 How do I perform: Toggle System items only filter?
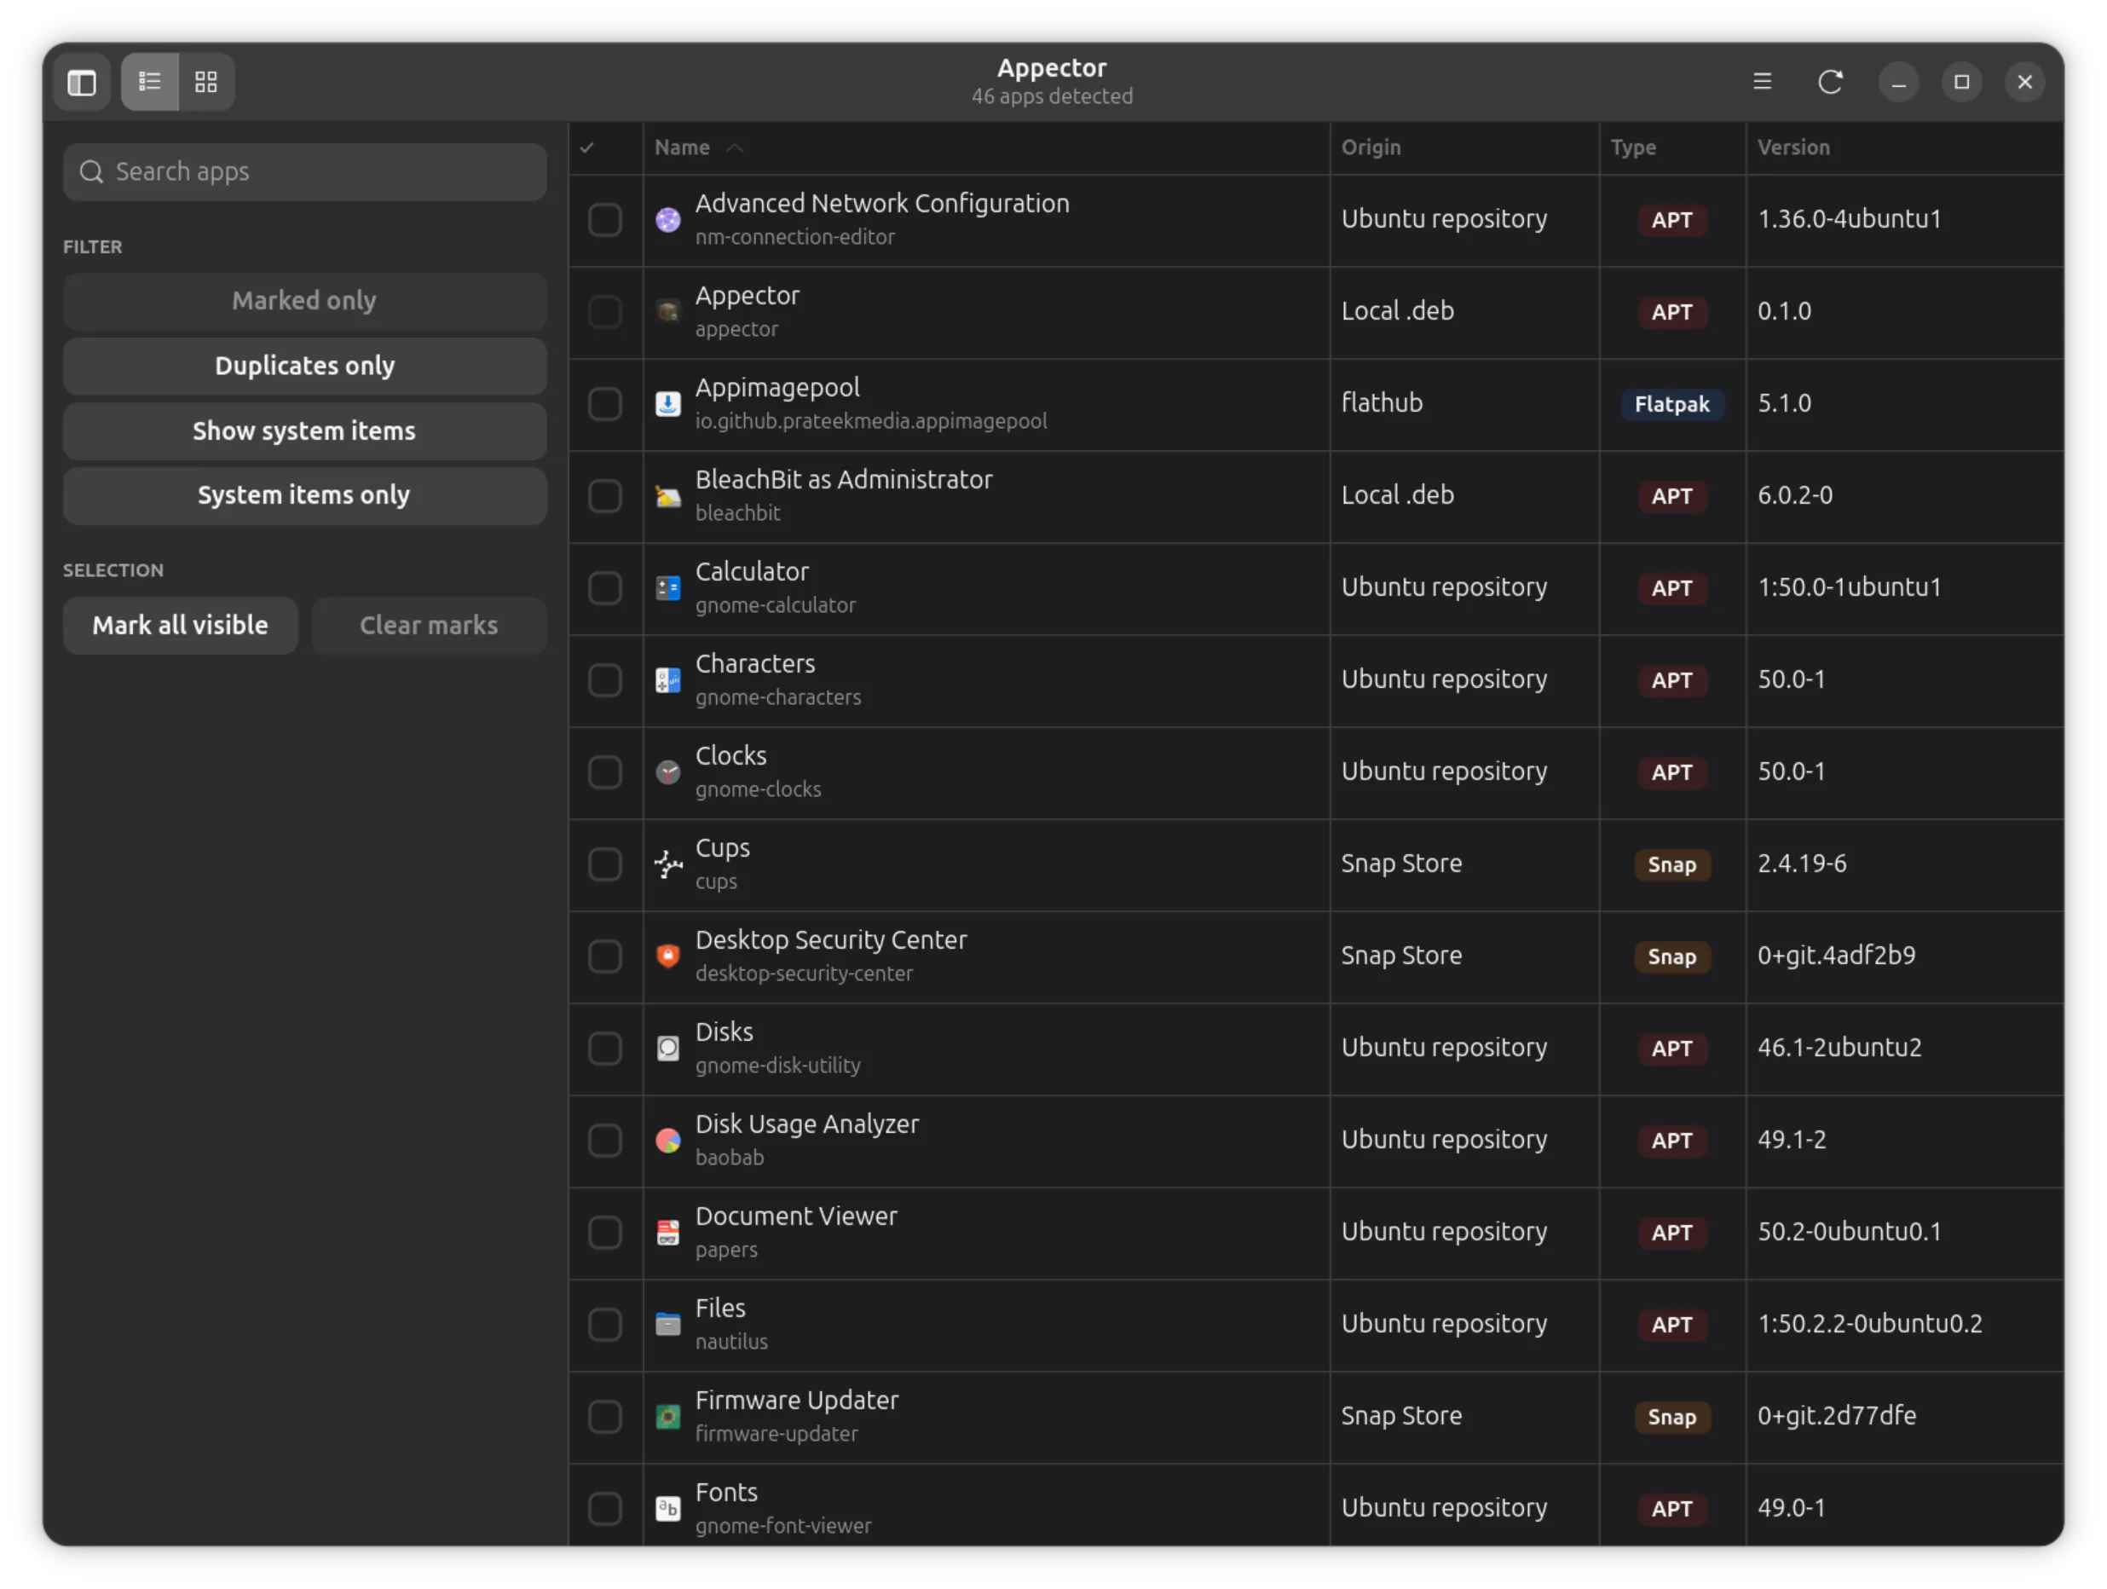(x=305, y=495)
